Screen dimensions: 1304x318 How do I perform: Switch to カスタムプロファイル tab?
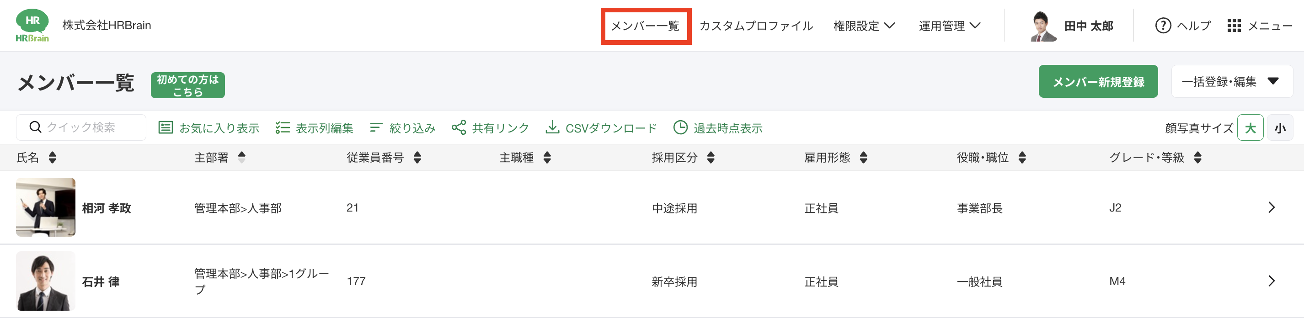click(756, 26)
